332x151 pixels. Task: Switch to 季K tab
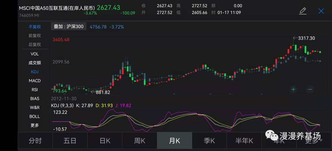(x=209, y=141)
